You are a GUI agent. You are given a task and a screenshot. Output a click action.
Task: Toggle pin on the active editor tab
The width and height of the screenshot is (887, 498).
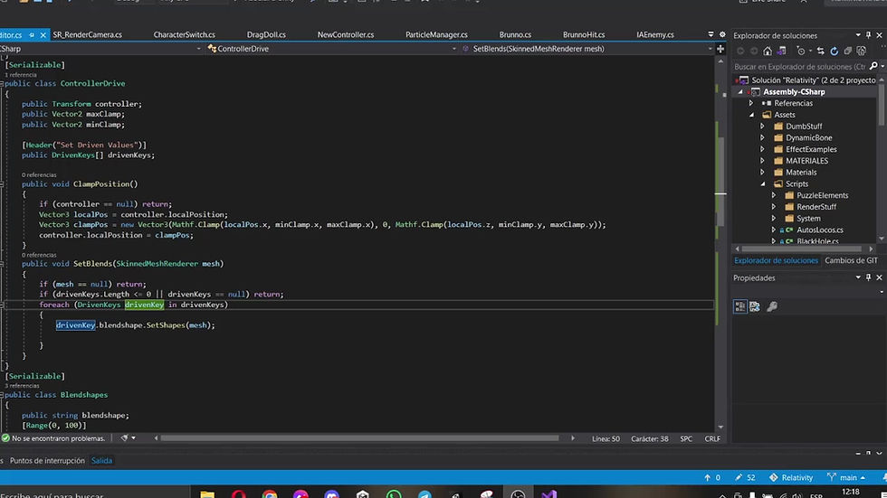click(x=32, y=35)
